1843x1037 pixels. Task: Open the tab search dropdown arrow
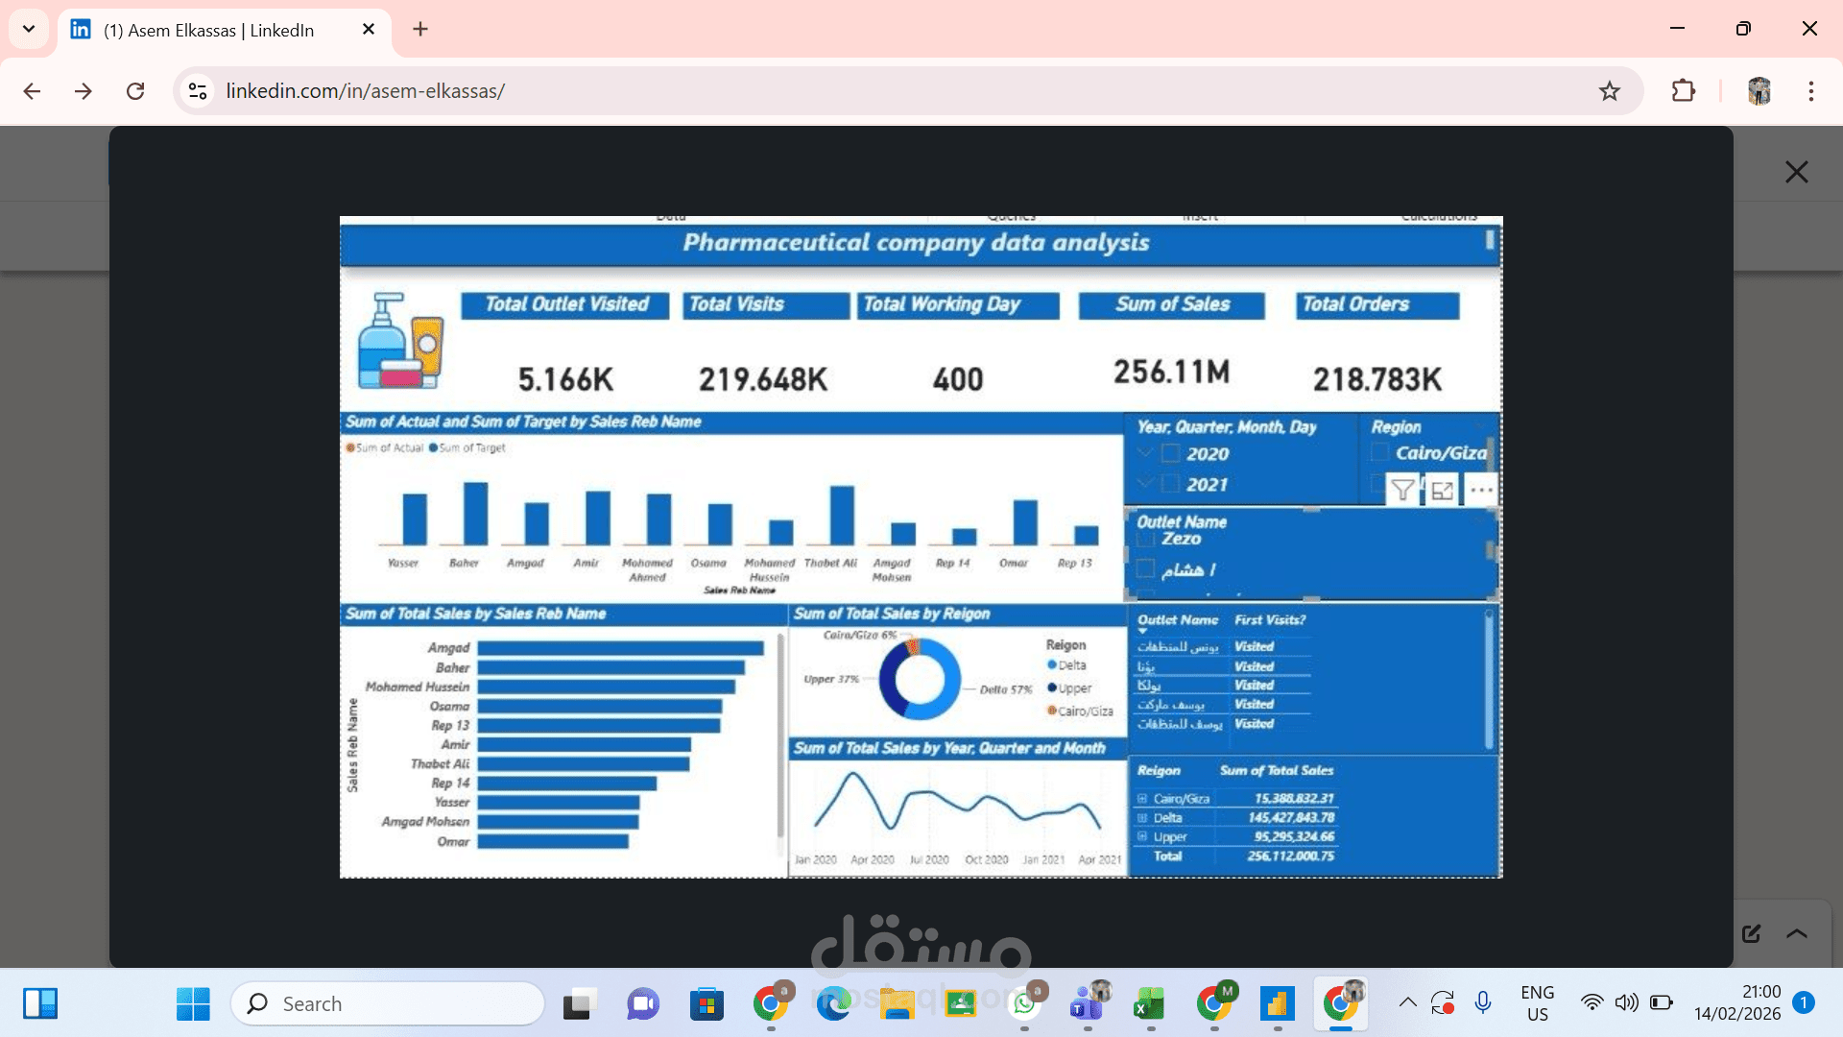click(29, 29)
